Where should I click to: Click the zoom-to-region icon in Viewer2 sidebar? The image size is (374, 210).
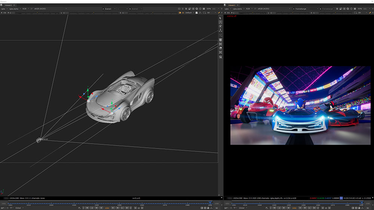pos(220,57)
